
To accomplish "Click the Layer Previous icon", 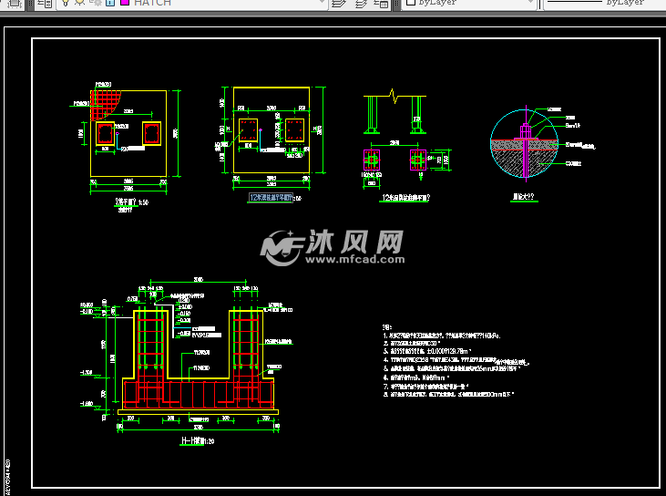I will (x=361, y=4).
